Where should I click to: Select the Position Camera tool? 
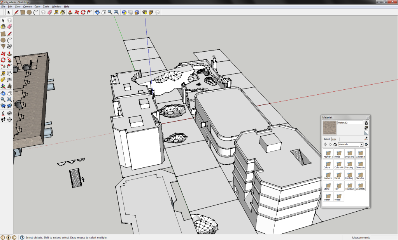(3, 113)
